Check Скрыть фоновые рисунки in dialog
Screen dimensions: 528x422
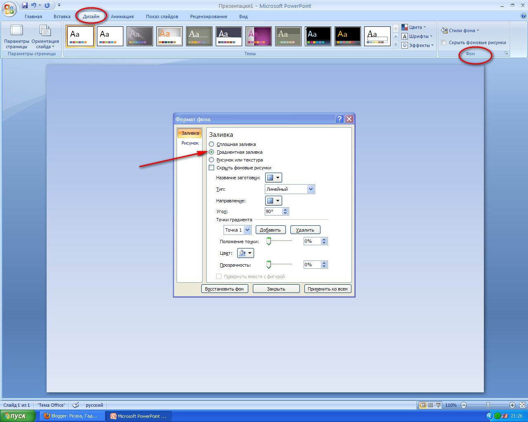click(x=212, y=168)
